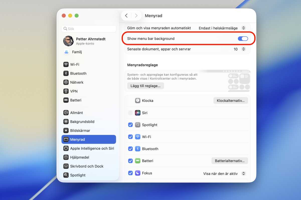Disable the Spotlight checkbox
The width and height of the screenshot is (301, 200).
[130, 125]
